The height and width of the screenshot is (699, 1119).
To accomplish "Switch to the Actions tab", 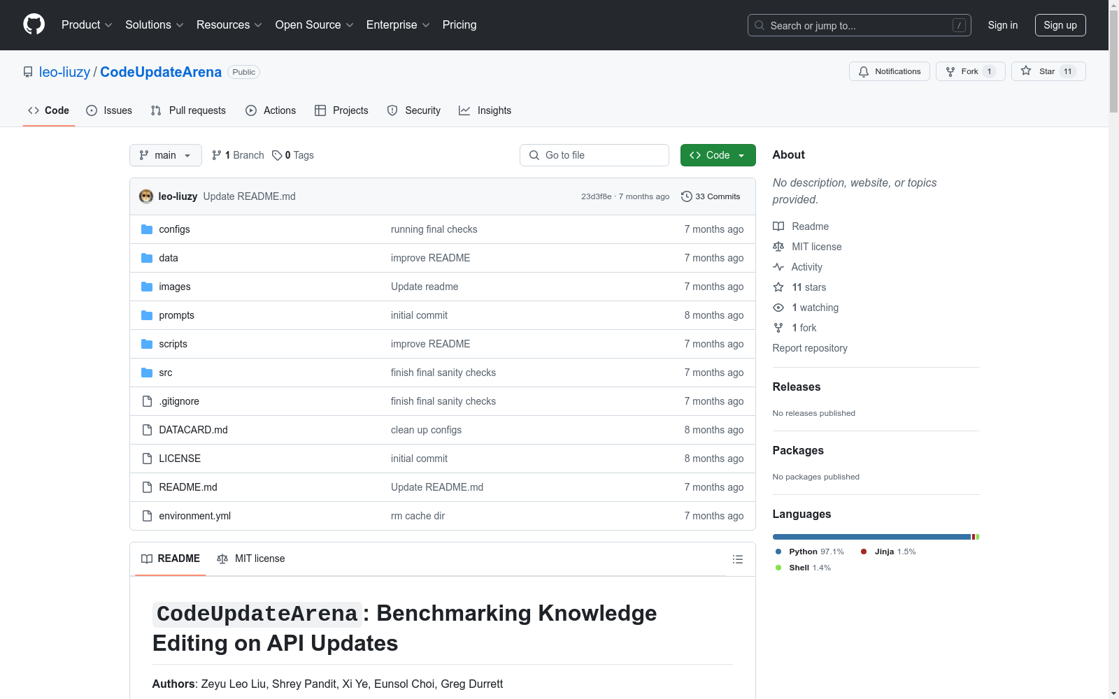I will [271, 110].
